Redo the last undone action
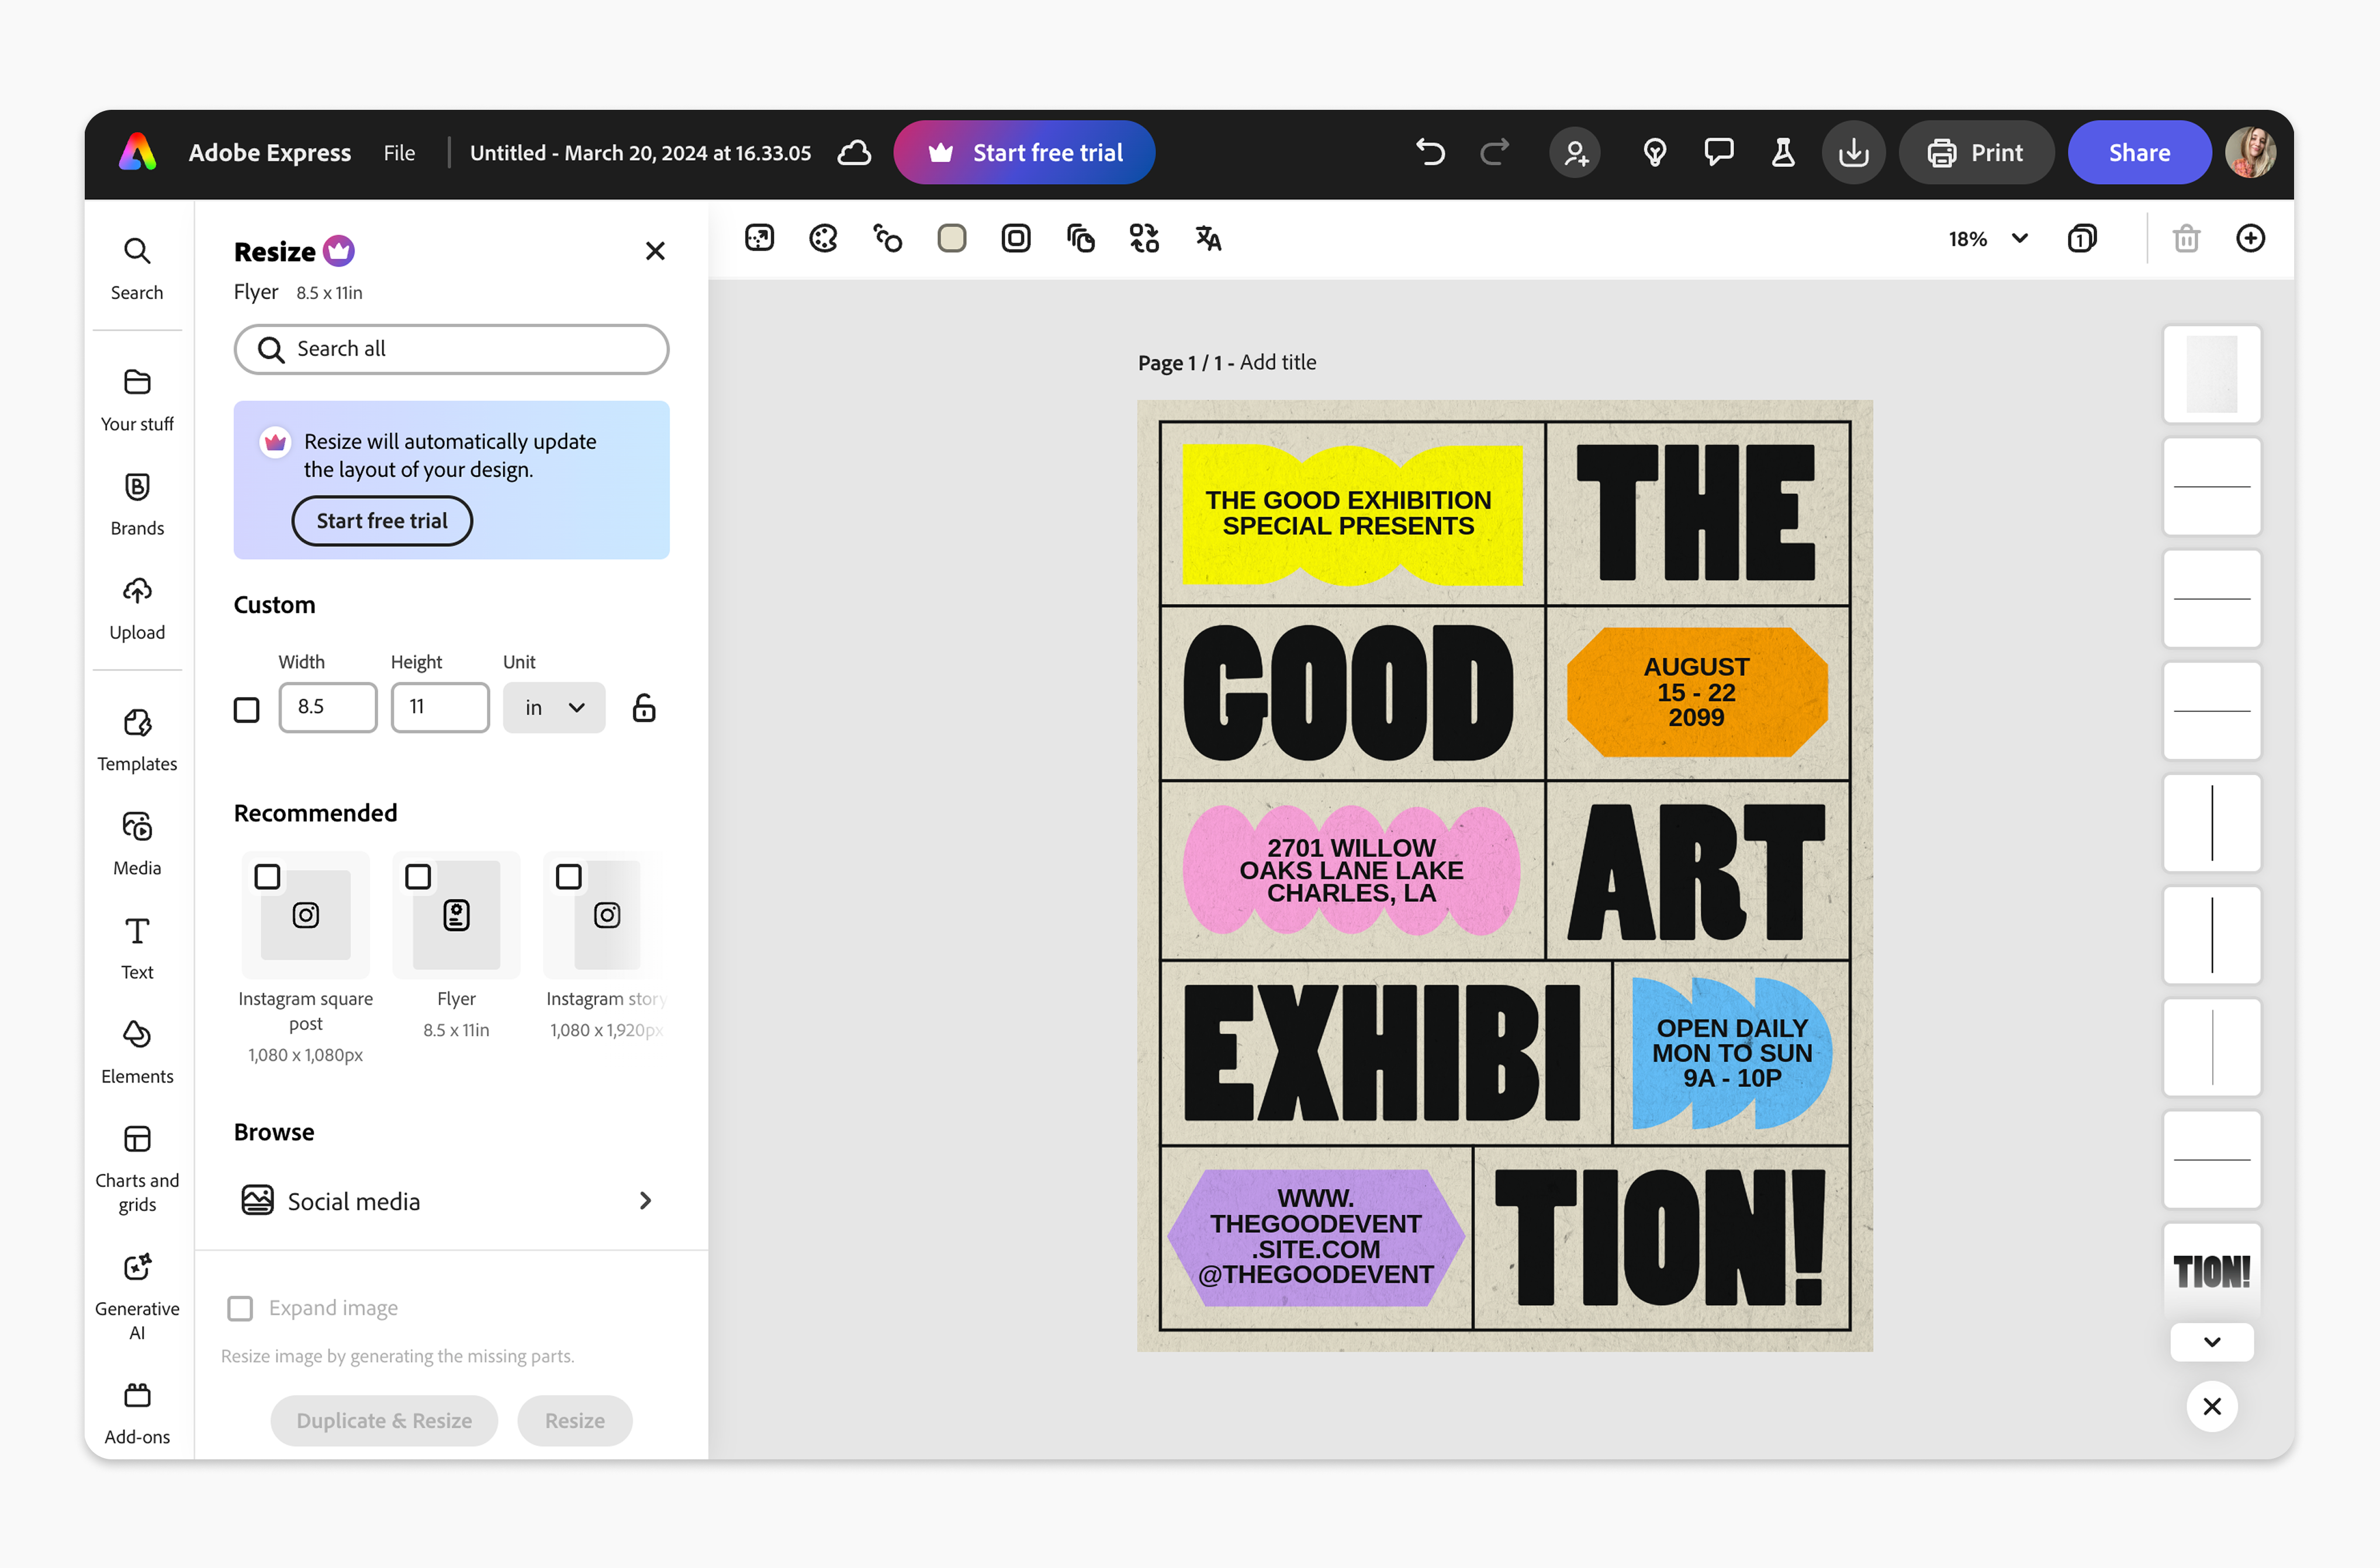The width and height of the screenshot is (2380, 1568). (x=1495, y=153)
